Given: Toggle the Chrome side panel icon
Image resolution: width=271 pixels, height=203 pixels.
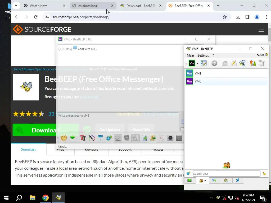Looking at the screenshot, I should click(247, 17).
